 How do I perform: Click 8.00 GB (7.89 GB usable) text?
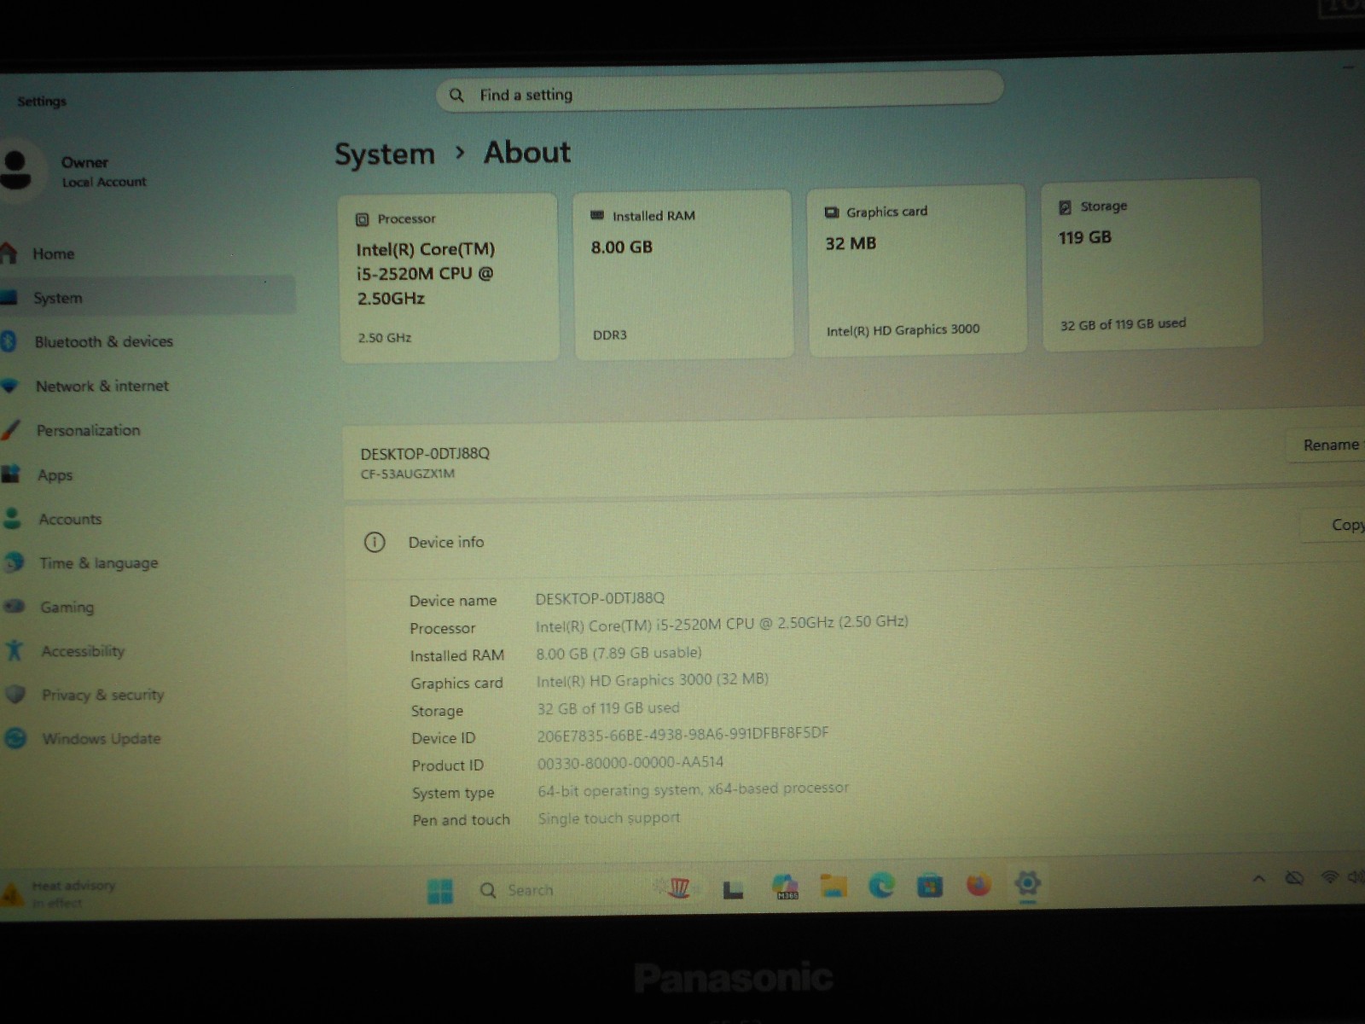pyautogui.click(x=619, y=653)
